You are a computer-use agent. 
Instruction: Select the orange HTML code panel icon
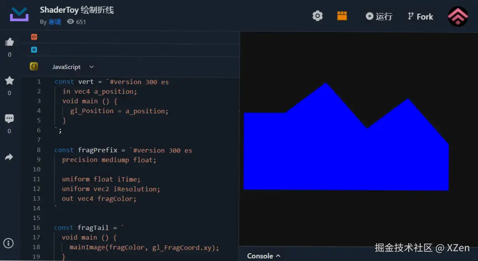(34, 37)
